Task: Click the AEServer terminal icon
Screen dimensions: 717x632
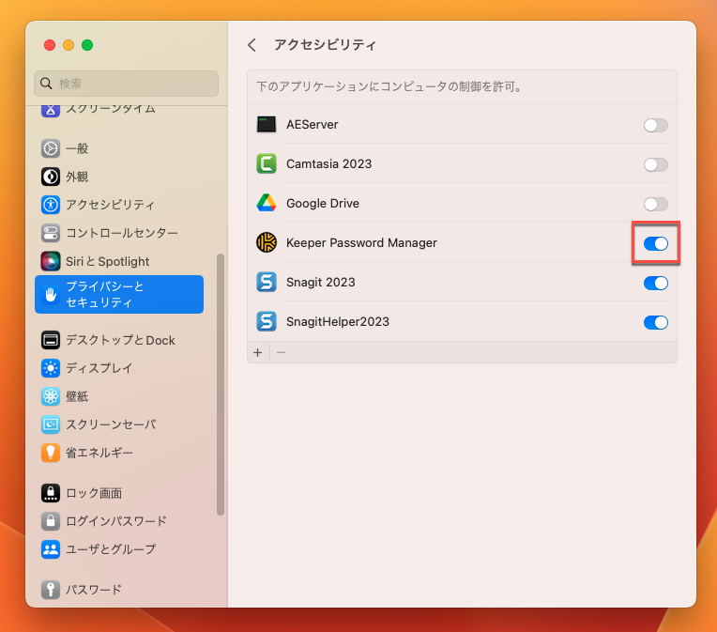Action: click(x=267, y=124)
